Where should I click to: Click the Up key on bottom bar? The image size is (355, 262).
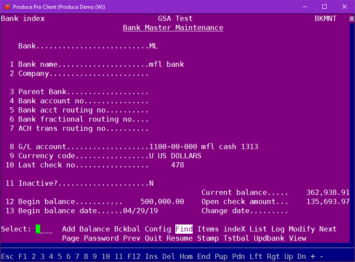tap(289, 257)
